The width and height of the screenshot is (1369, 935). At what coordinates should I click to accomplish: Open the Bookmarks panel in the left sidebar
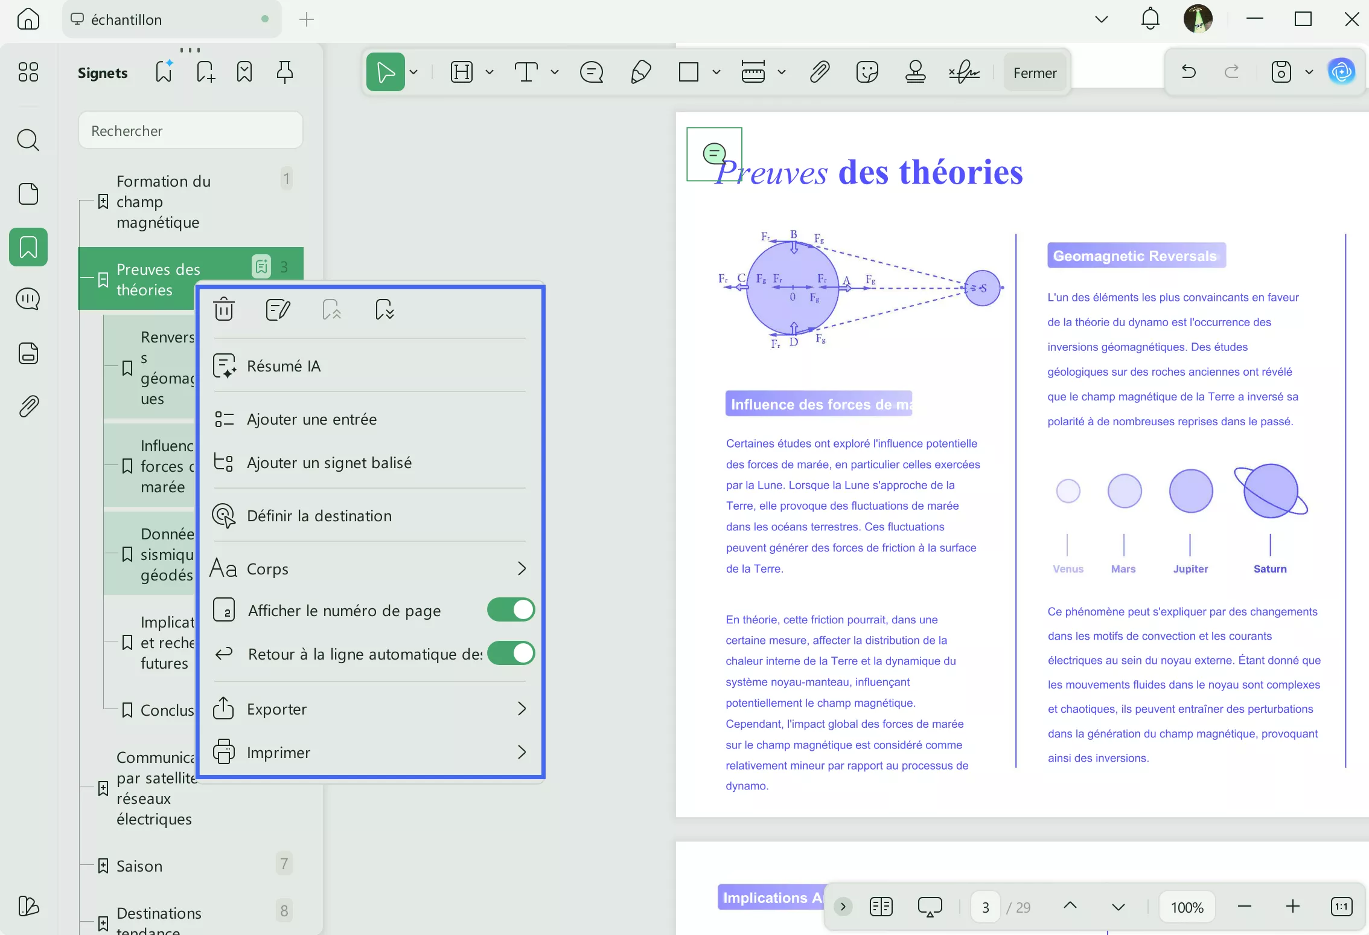(x=28, y=247)
